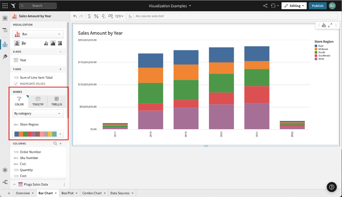Open the Bar visualization type dropdown

pyautogui.click(x=38, y=34)
